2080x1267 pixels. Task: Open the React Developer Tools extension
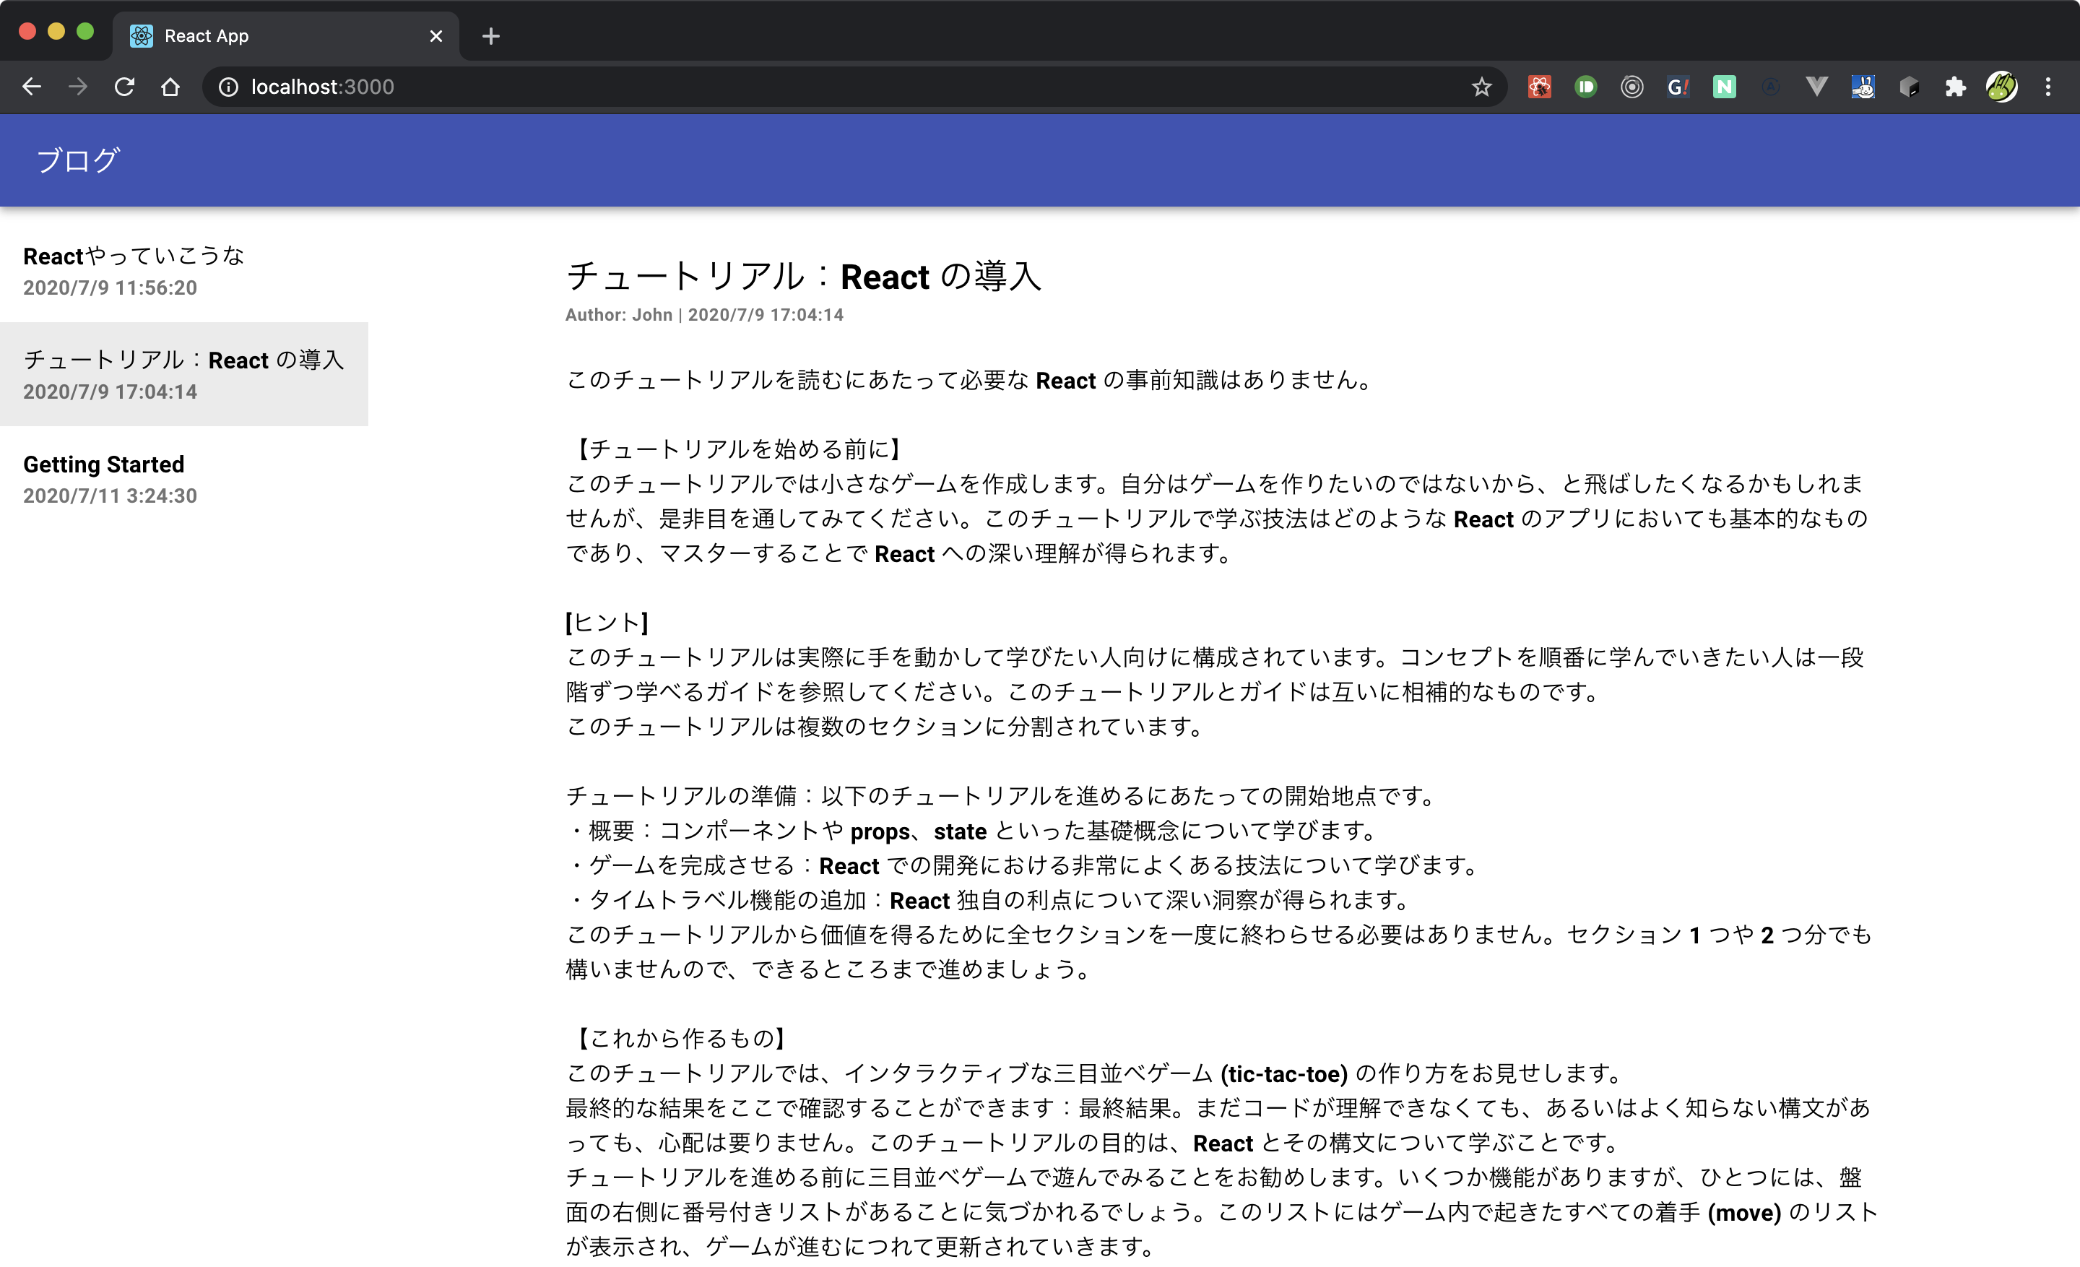1539,87
